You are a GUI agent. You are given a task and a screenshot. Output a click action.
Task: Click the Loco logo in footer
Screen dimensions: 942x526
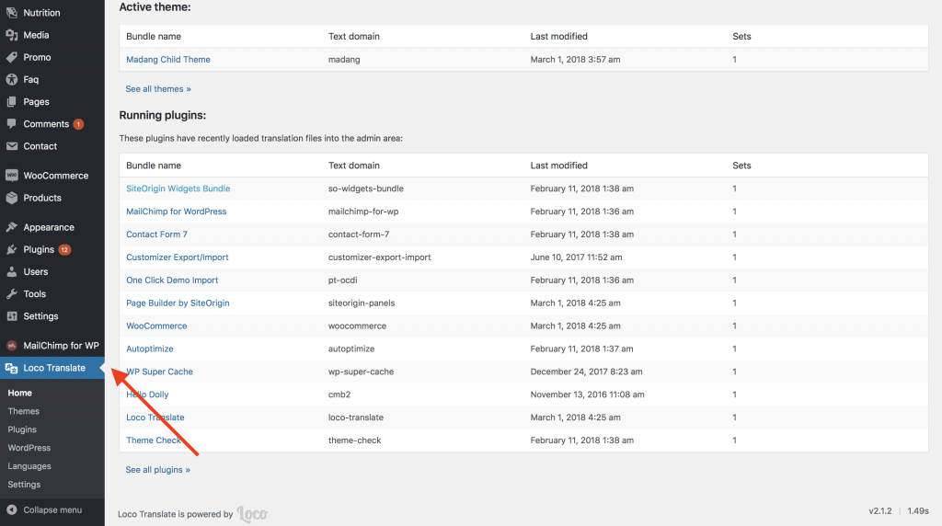252,514
